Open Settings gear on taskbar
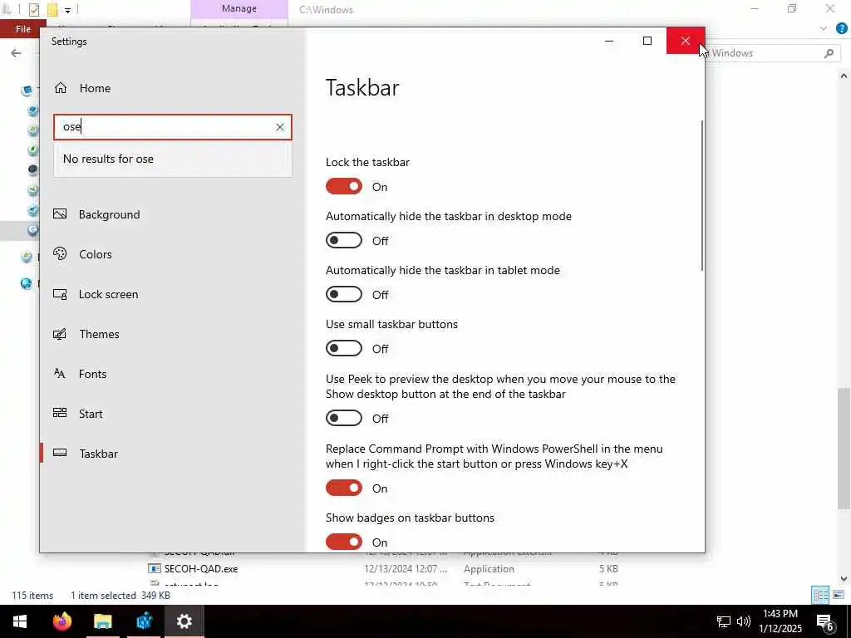The image size is (851, 638). (x=184, y=621)
